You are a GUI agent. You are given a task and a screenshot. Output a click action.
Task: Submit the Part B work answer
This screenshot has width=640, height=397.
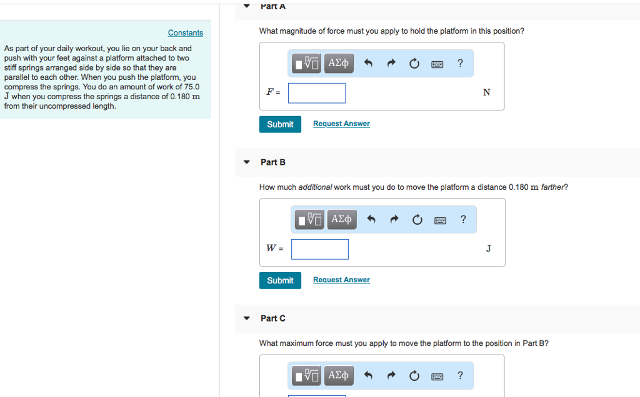pos(280,280)
